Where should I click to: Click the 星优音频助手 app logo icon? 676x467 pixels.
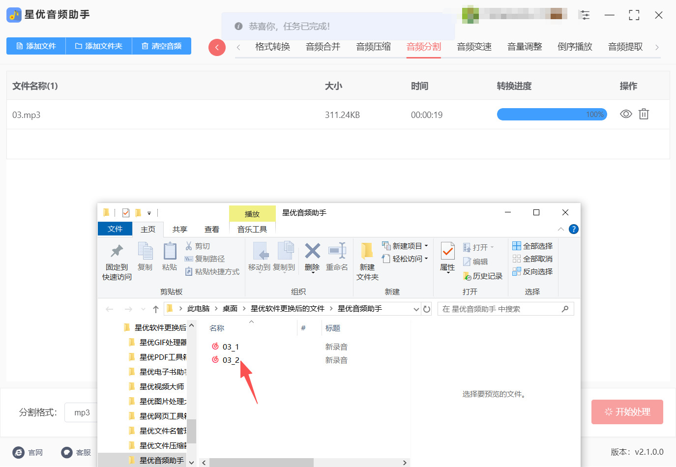pos(14,15)
